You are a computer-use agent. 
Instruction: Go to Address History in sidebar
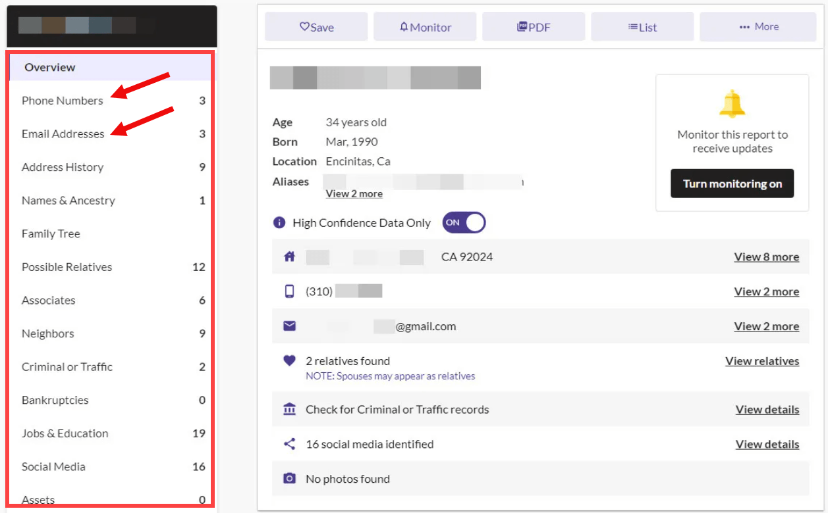point(63,167)
